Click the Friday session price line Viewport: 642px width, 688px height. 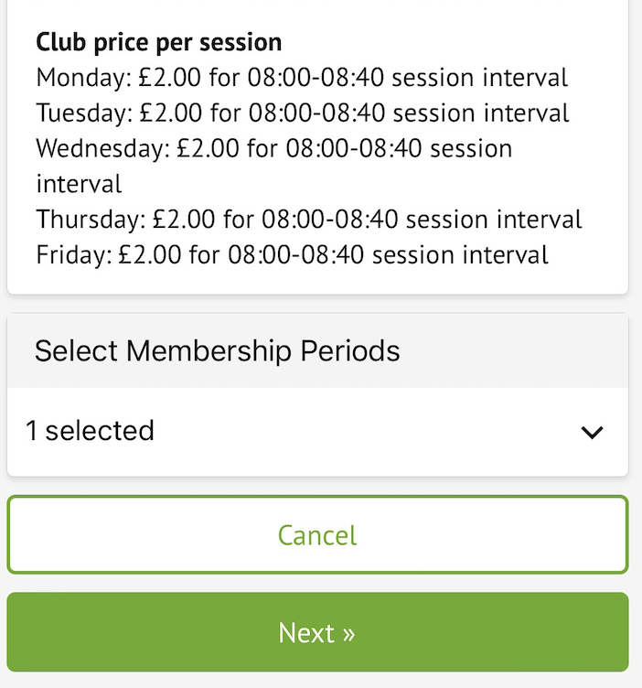[x=293, y=254]
